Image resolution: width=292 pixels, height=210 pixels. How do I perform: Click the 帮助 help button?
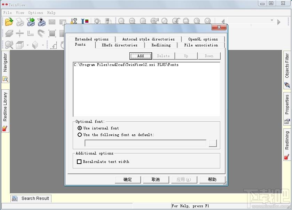click(x=212, y=180)
